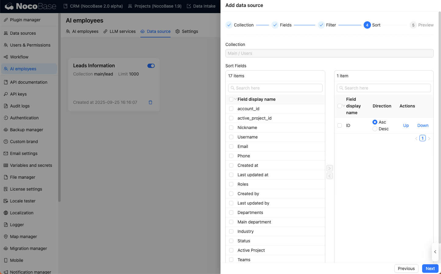Open Backup manager in sidebar

click(x=26, y=130)
